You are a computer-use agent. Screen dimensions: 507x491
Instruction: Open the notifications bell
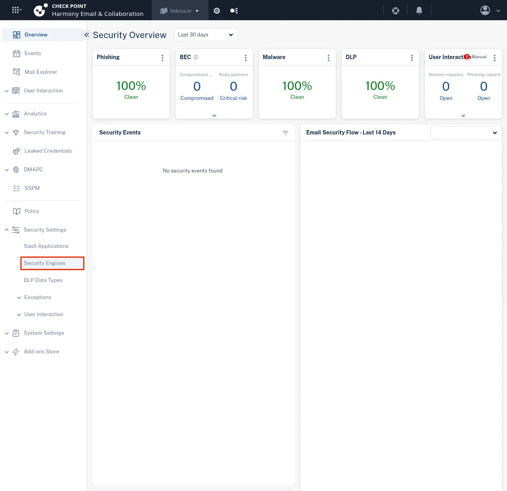click(419, 11)
